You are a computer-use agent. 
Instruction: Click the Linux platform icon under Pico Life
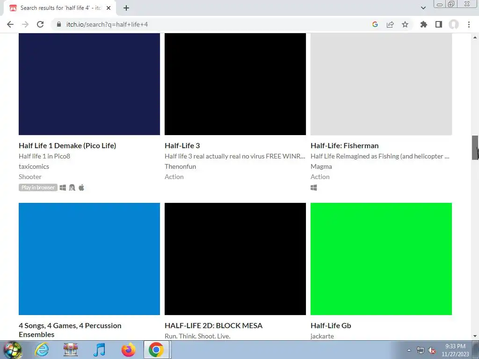click(x=72, y=188)
